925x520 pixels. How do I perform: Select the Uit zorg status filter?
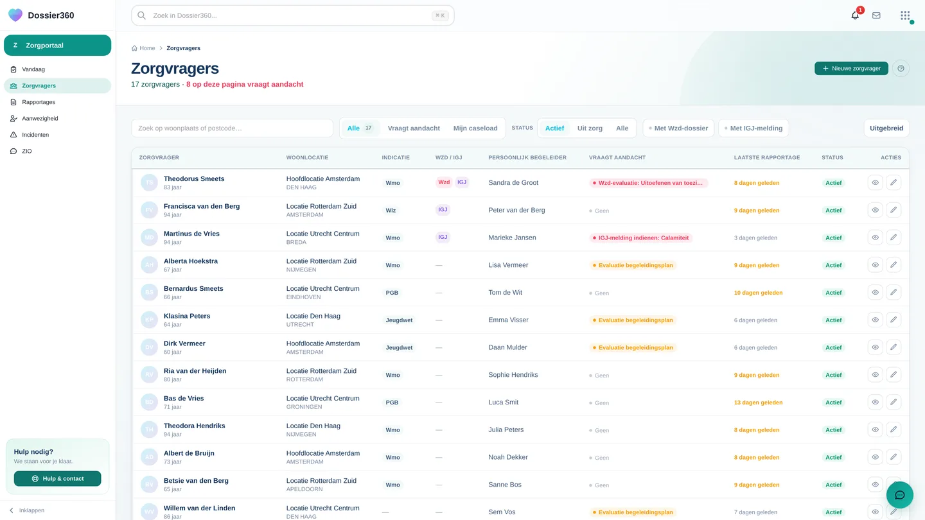pyautogui.click(x=590, y=128)
